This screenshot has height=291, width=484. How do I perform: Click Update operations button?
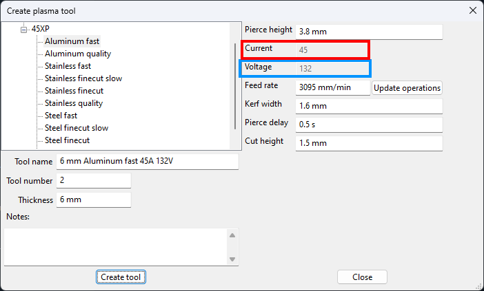407,88
